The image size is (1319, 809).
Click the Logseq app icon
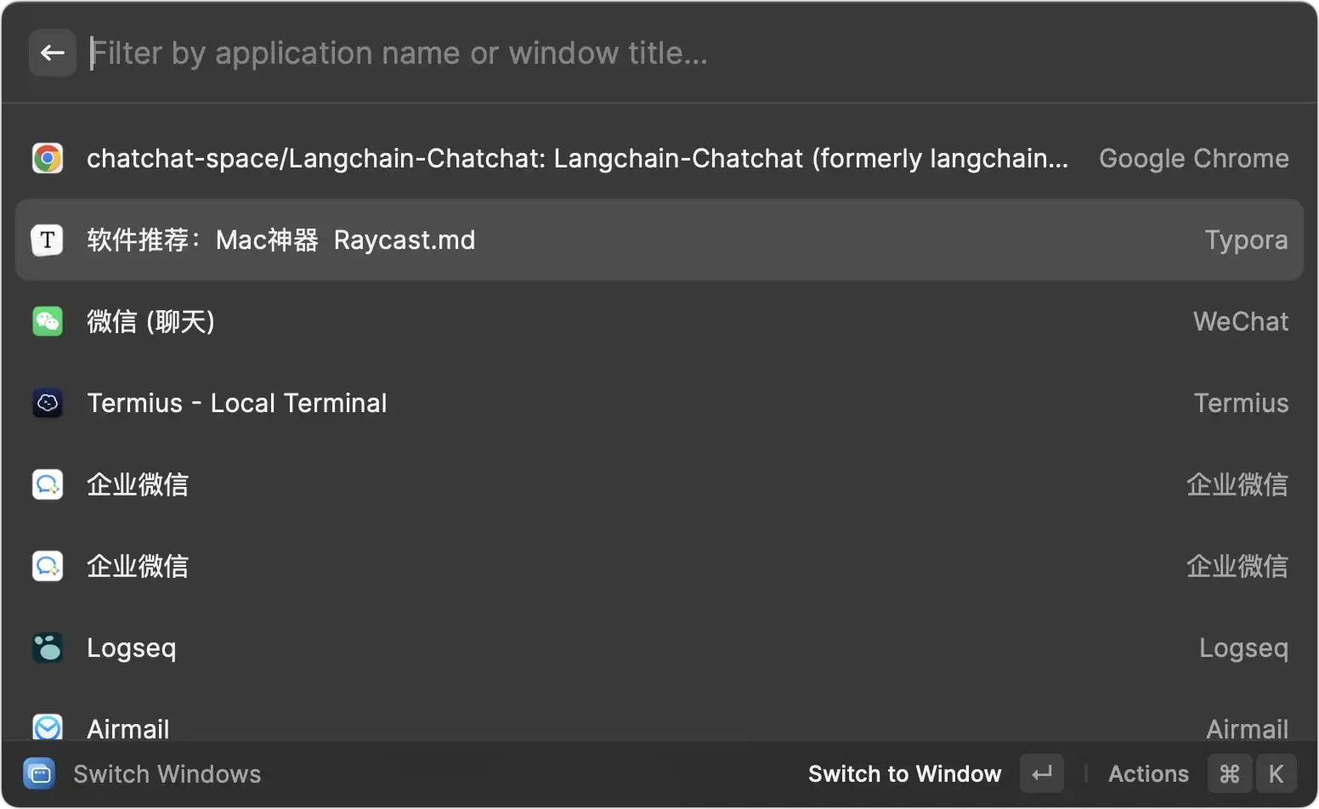click(48, 648)
